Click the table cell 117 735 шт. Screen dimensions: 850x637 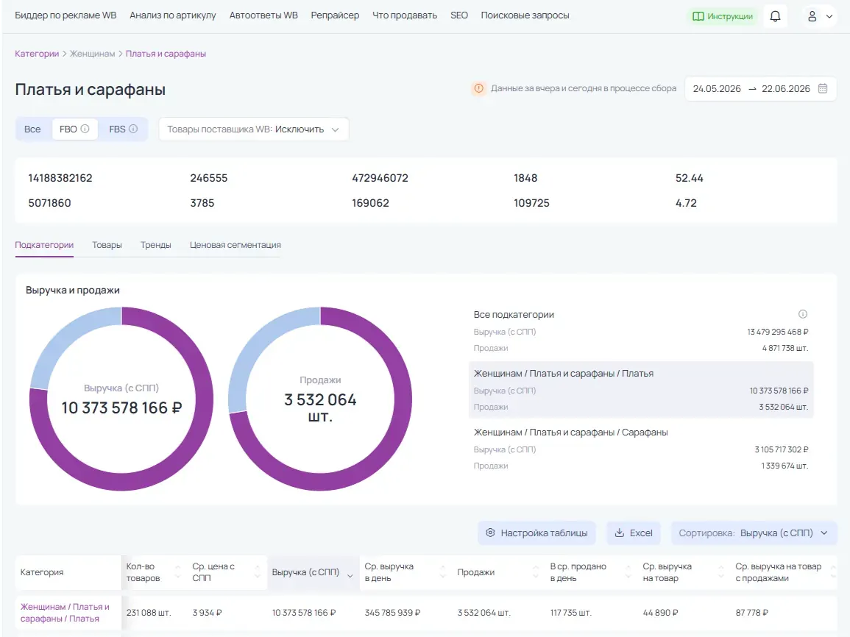pos(571,613)
